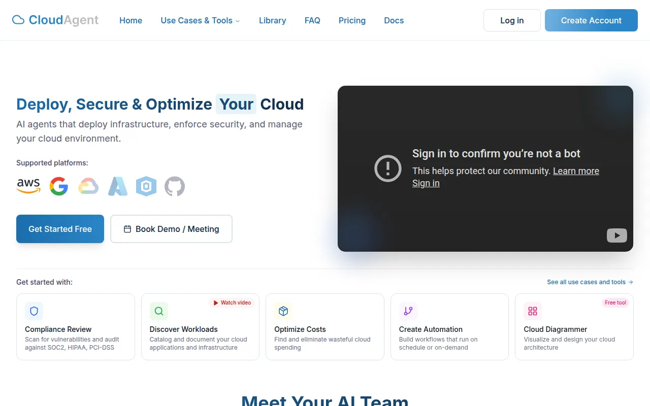Viewport: 650px width, 406px height.
Task: Click the shield icon on Compliance Review
Action: (34, 311)
